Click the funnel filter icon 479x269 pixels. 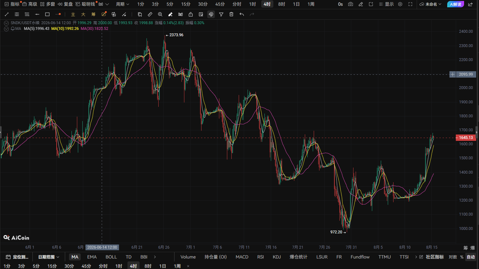click(221, 14)
